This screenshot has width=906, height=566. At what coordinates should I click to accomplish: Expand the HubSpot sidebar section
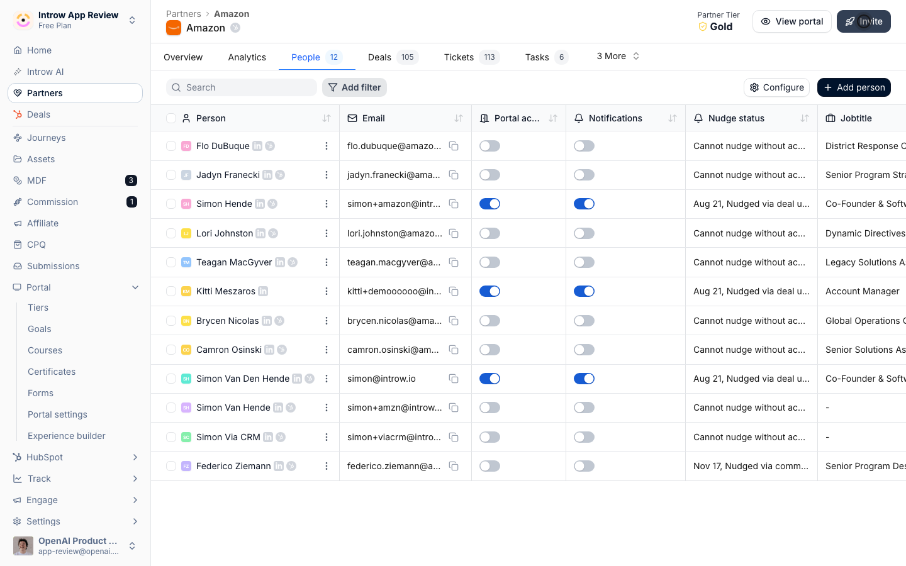click(135, 457)
